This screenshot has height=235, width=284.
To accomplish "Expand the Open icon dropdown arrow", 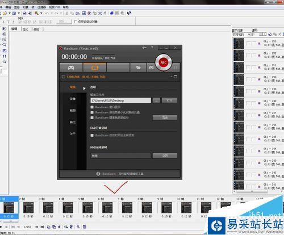I will pyautogui.click(x=10, y=13).
